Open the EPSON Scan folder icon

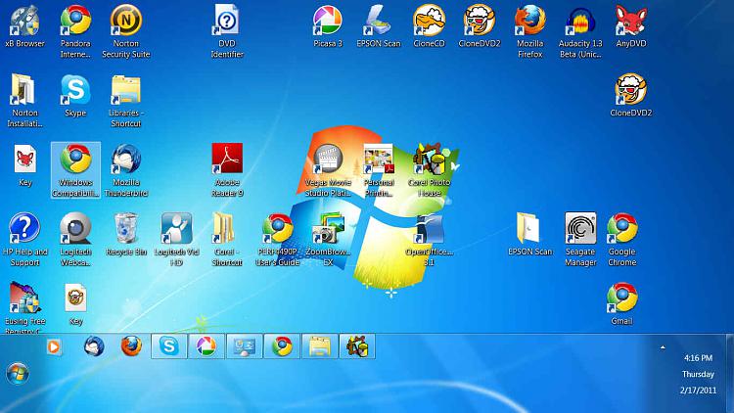[x=529, y=228]
